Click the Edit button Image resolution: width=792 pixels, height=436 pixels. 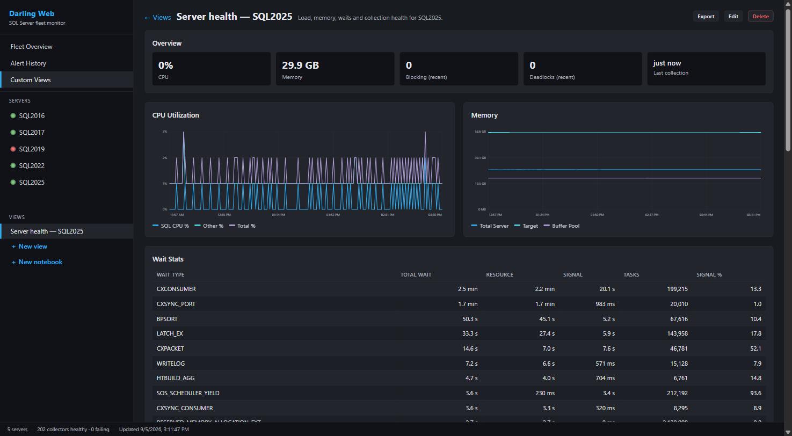click(733, 17)
